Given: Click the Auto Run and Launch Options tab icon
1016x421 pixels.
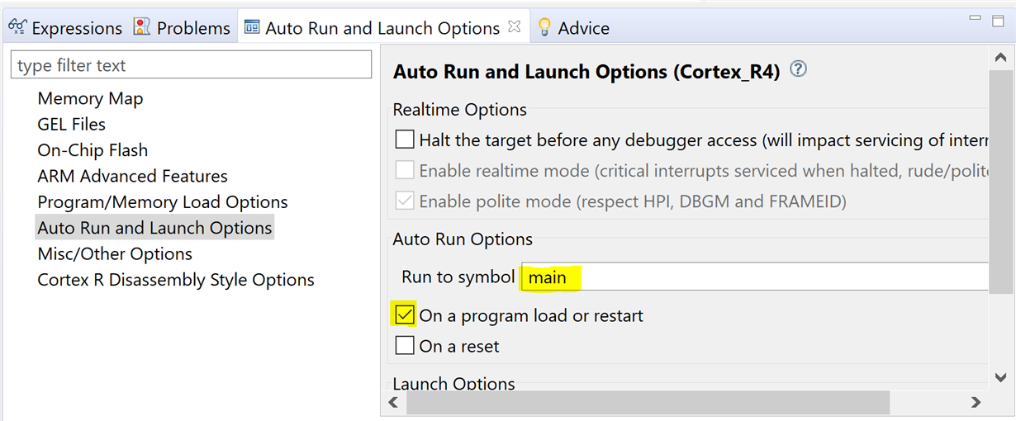Looking at the screenshot, I should click(x=252, y=27).
